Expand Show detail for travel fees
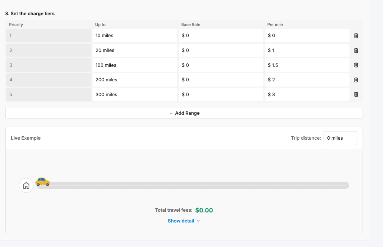Viewport: 383px width, 247px height. pos(184,221)
